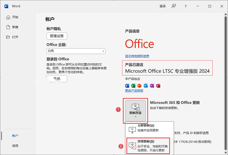The image size is (228, 155).
Task: Click the Outlook icon in product list
Action: click(x=146, y=86)
